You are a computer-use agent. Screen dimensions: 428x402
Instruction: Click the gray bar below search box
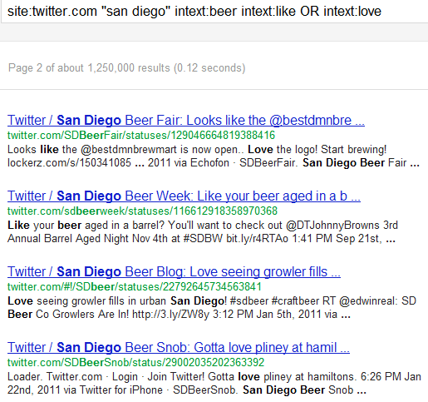(x=214, y=32)
